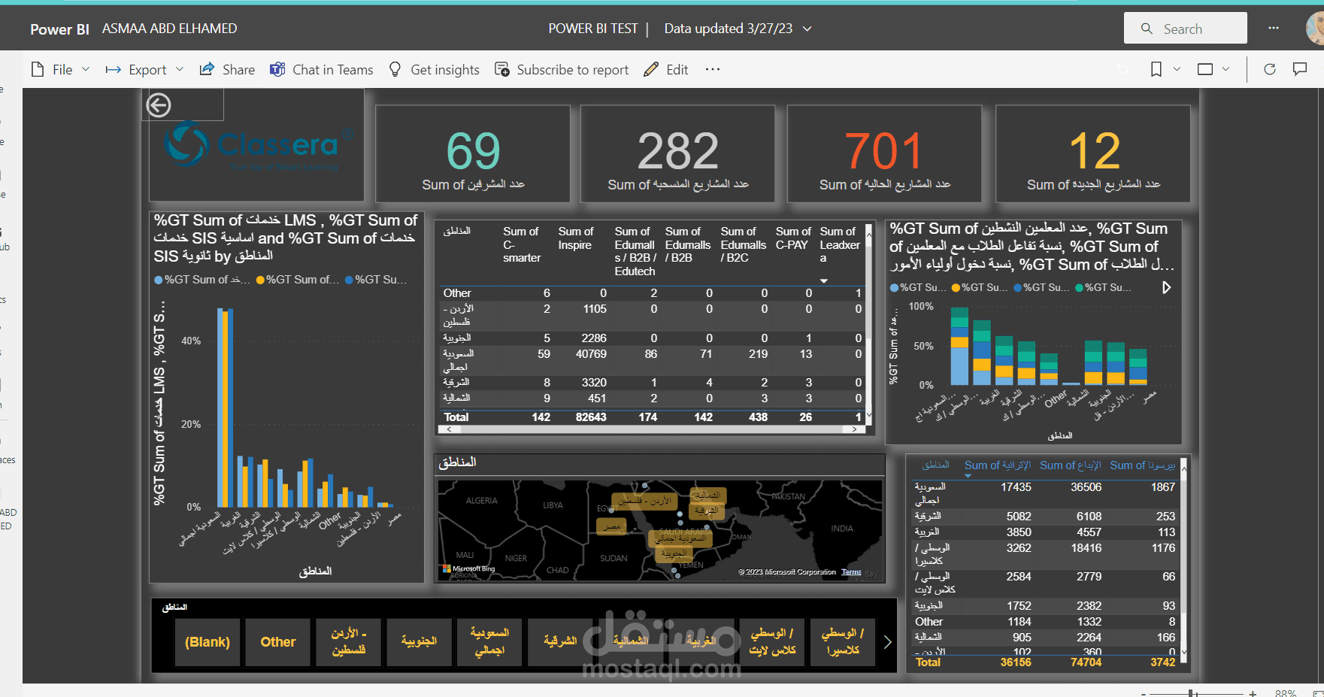Click the Edit pencil button

(666, 70)
